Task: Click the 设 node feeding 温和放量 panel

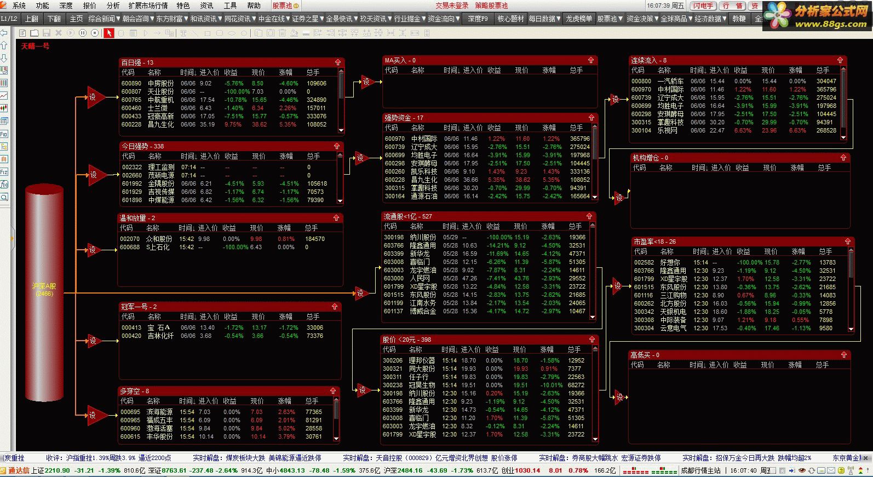Action: [x=95, y=250]
